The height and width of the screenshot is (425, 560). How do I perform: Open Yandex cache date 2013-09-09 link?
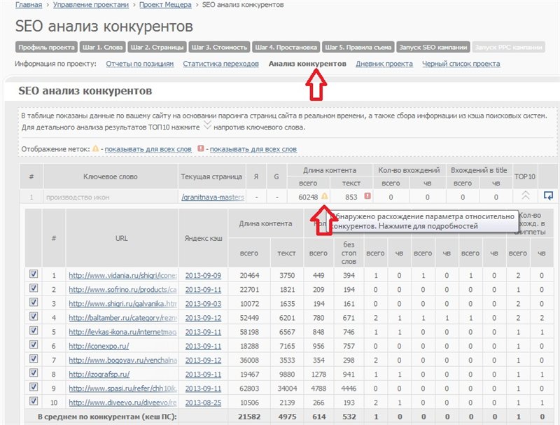tap(203, 275)
